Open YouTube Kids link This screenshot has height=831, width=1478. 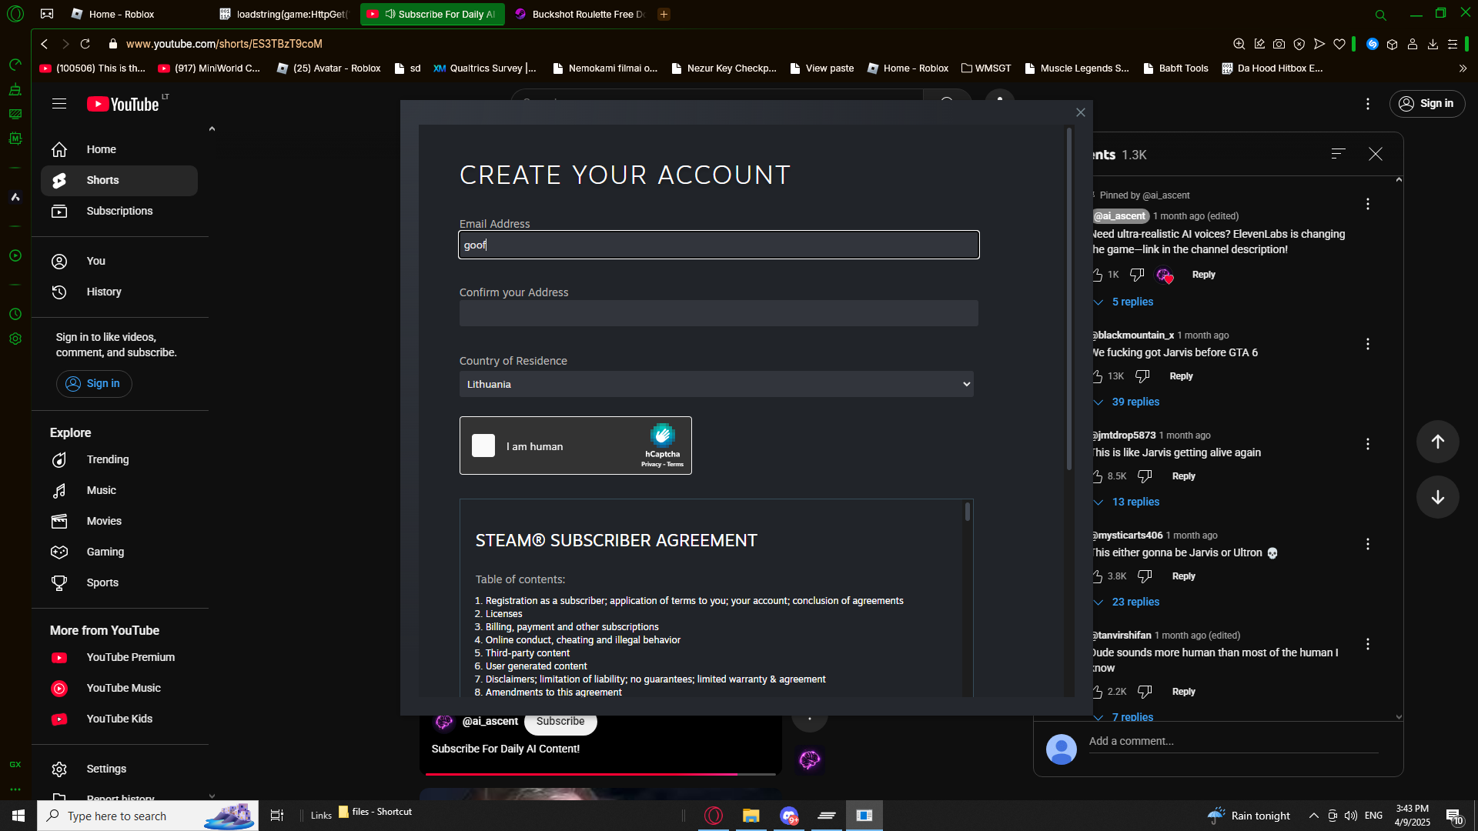[x=119, y=719]
